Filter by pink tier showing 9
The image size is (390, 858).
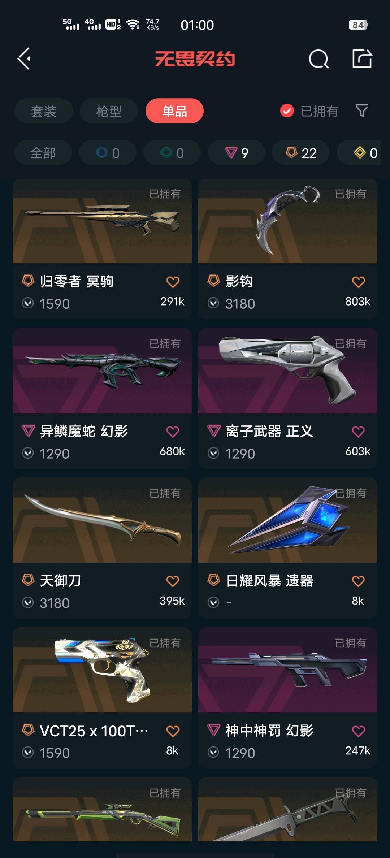click(x=237, y=153)
